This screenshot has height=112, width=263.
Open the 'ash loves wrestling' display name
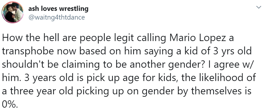(58, 9)
